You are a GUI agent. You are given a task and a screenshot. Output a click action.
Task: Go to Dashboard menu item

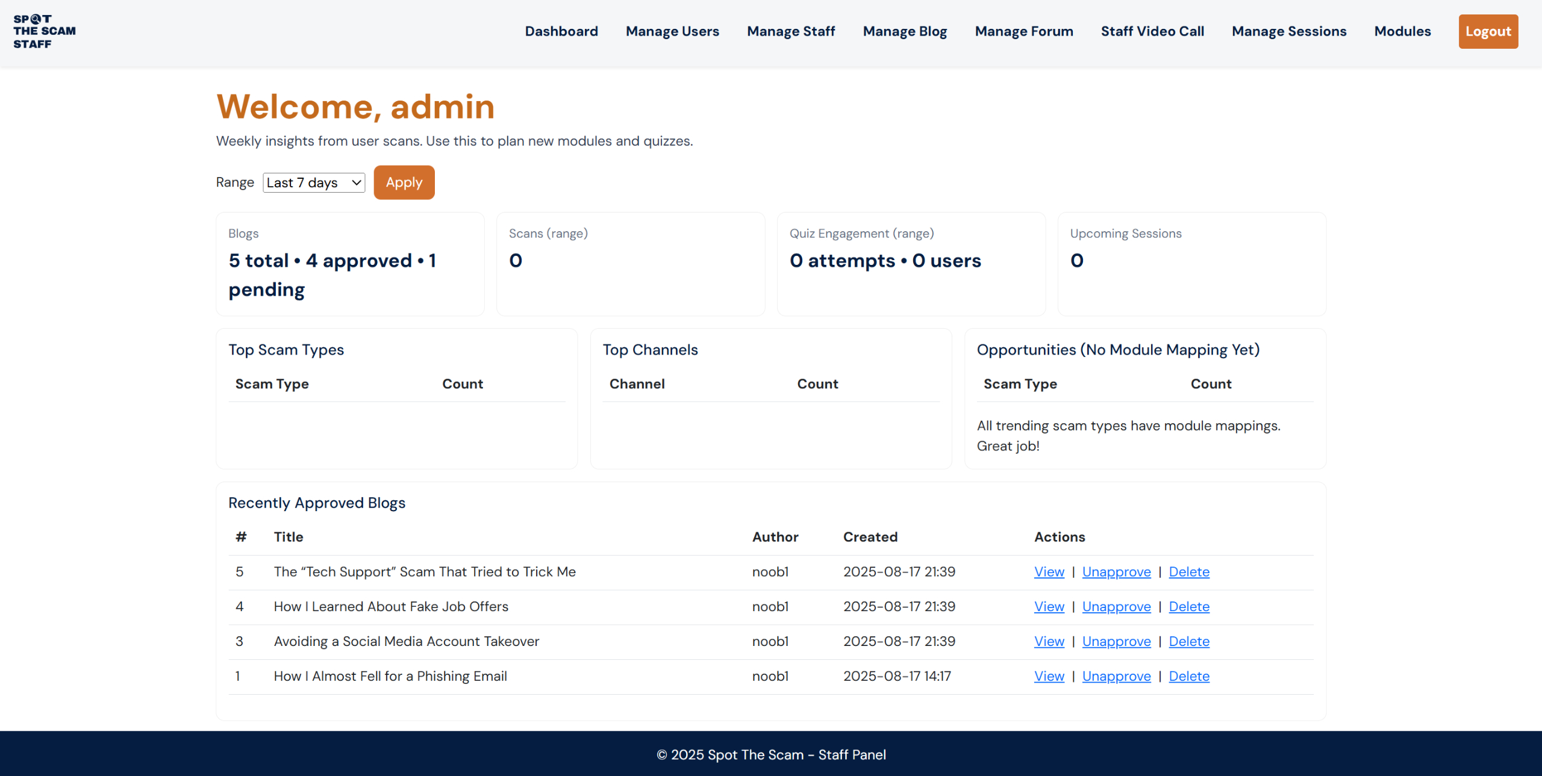coord(561,31)
